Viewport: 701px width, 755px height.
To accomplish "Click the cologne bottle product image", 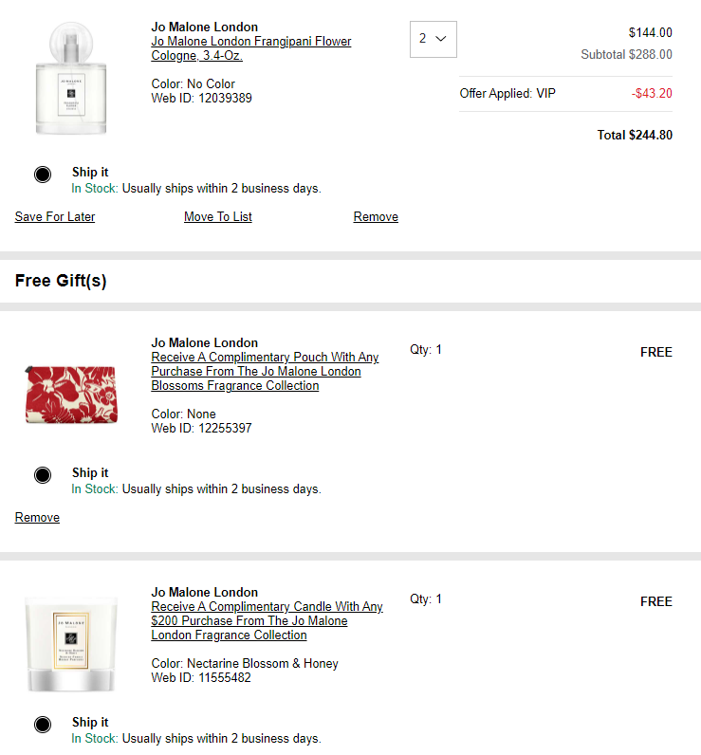I will click(71, 78).
